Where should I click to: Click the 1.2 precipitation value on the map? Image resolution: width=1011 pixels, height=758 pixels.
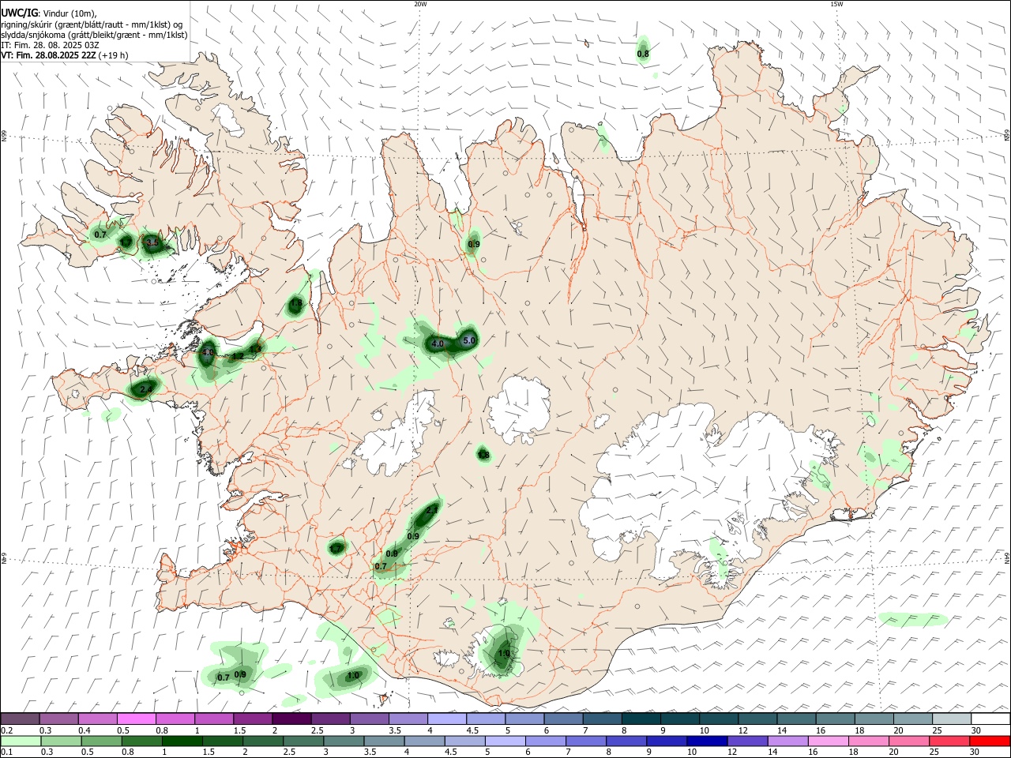[238, 357]
